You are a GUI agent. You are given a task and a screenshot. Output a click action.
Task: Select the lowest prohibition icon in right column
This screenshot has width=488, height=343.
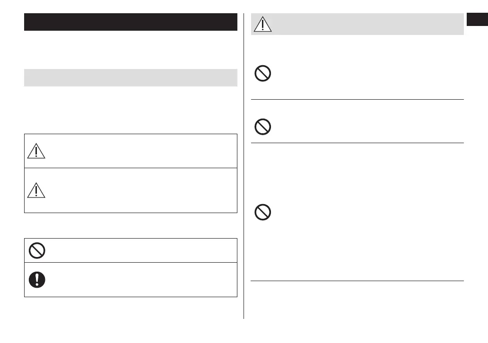pyautogui.click(x=263, y=212)
